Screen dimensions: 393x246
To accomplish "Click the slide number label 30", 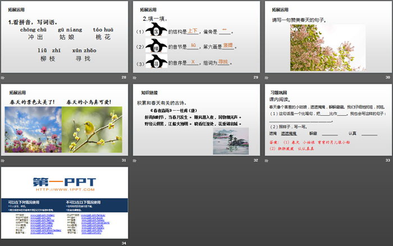I will (388, 77).
